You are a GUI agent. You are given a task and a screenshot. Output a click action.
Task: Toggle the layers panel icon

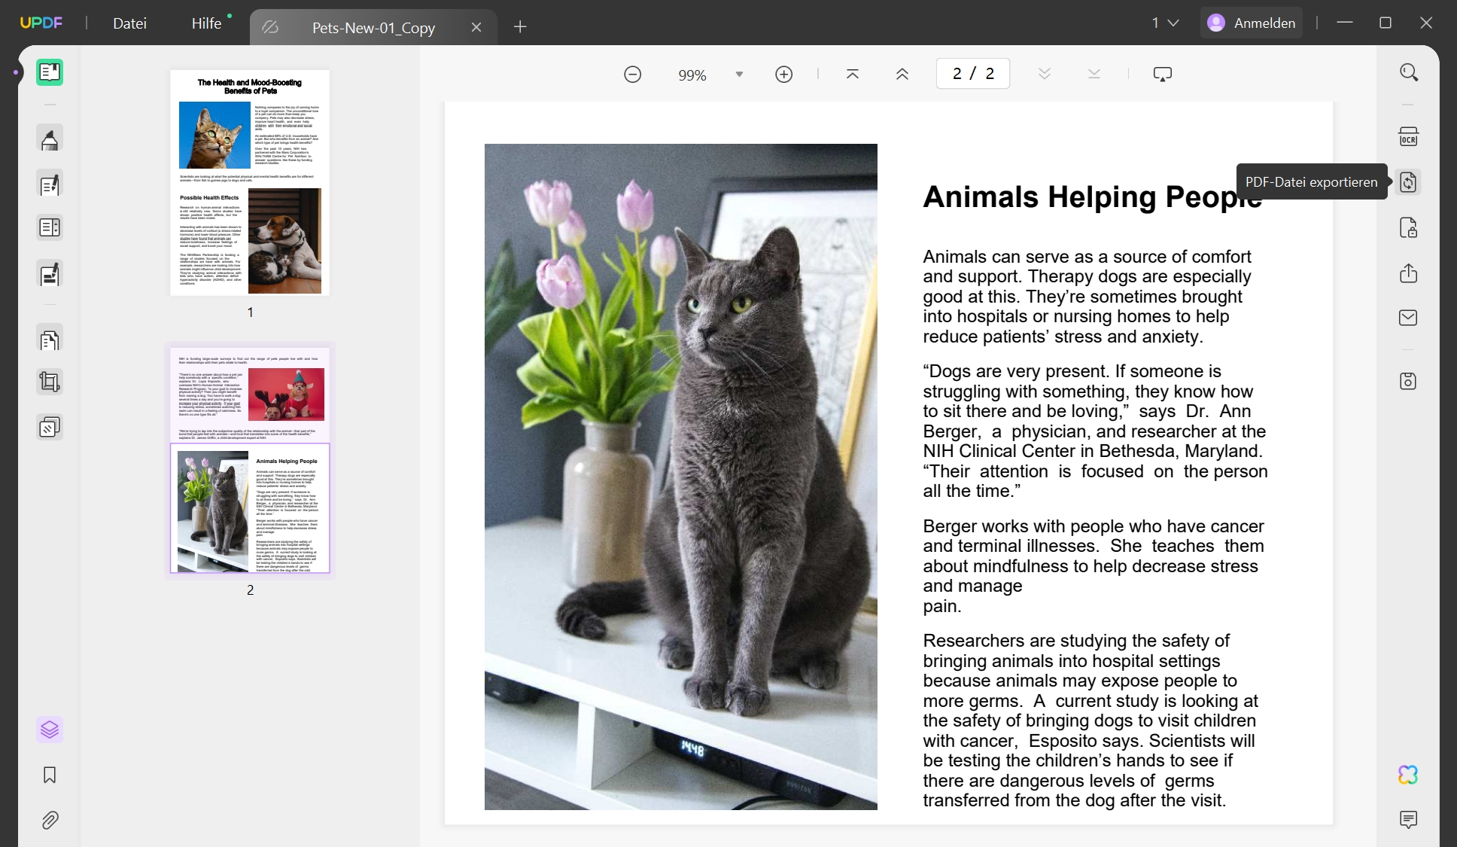(x=50, y=730)
